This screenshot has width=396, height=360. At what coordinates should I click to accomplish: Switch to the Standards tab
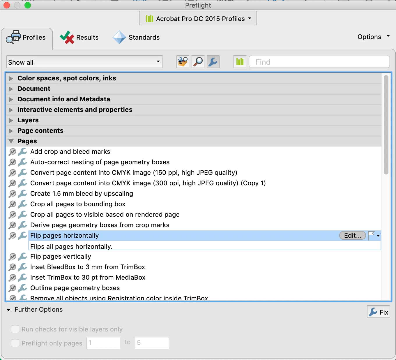[x=136, y=38]
